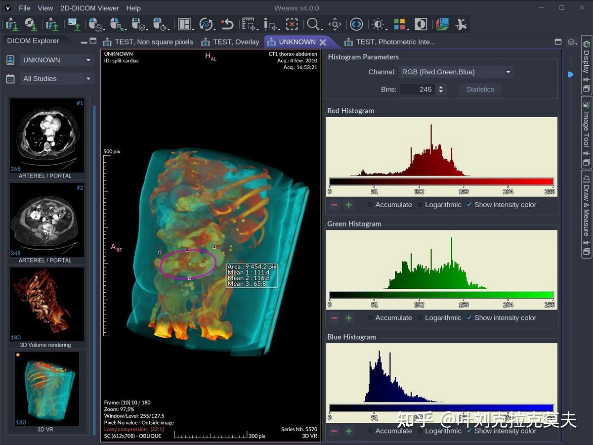Screen dimensions: 593x445
Task: Click the inverse contrast half-circle icon
Action: click(x=421, y=24)
